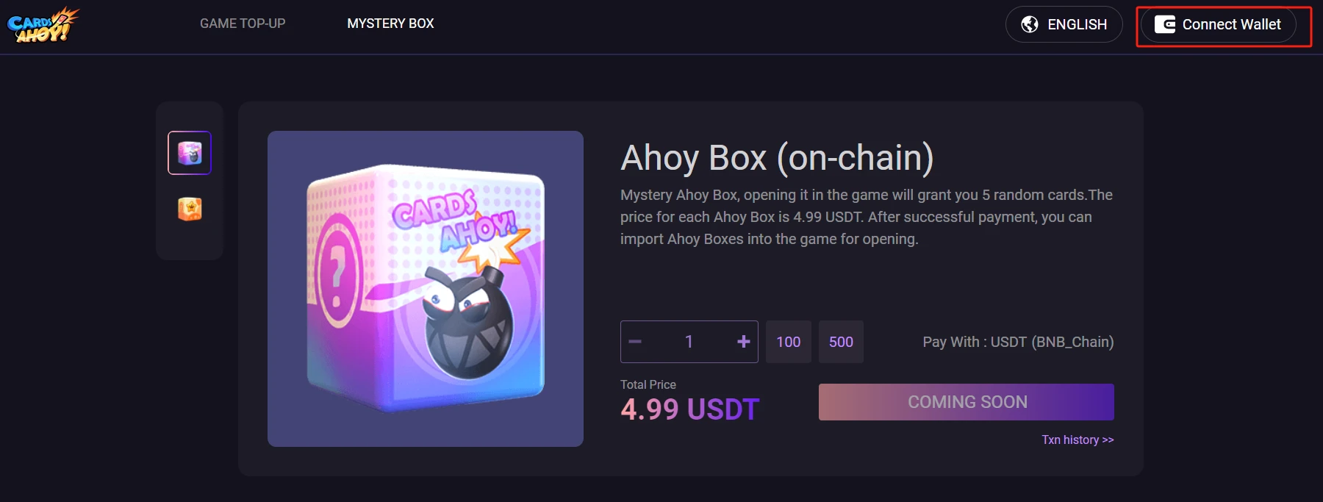Viewport: 1323px width, 502px height.
Task: Open the Game Top-Up tab
Action: [x=243, y=24]
